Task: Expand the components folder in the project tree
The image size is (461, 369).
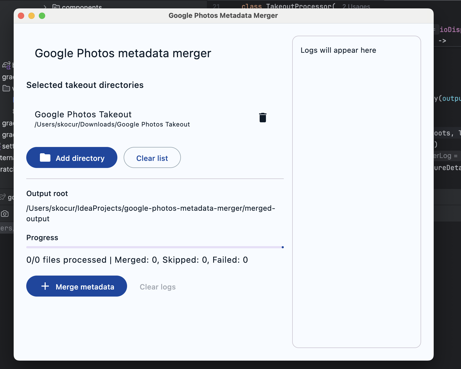Action: click(45, 7)
